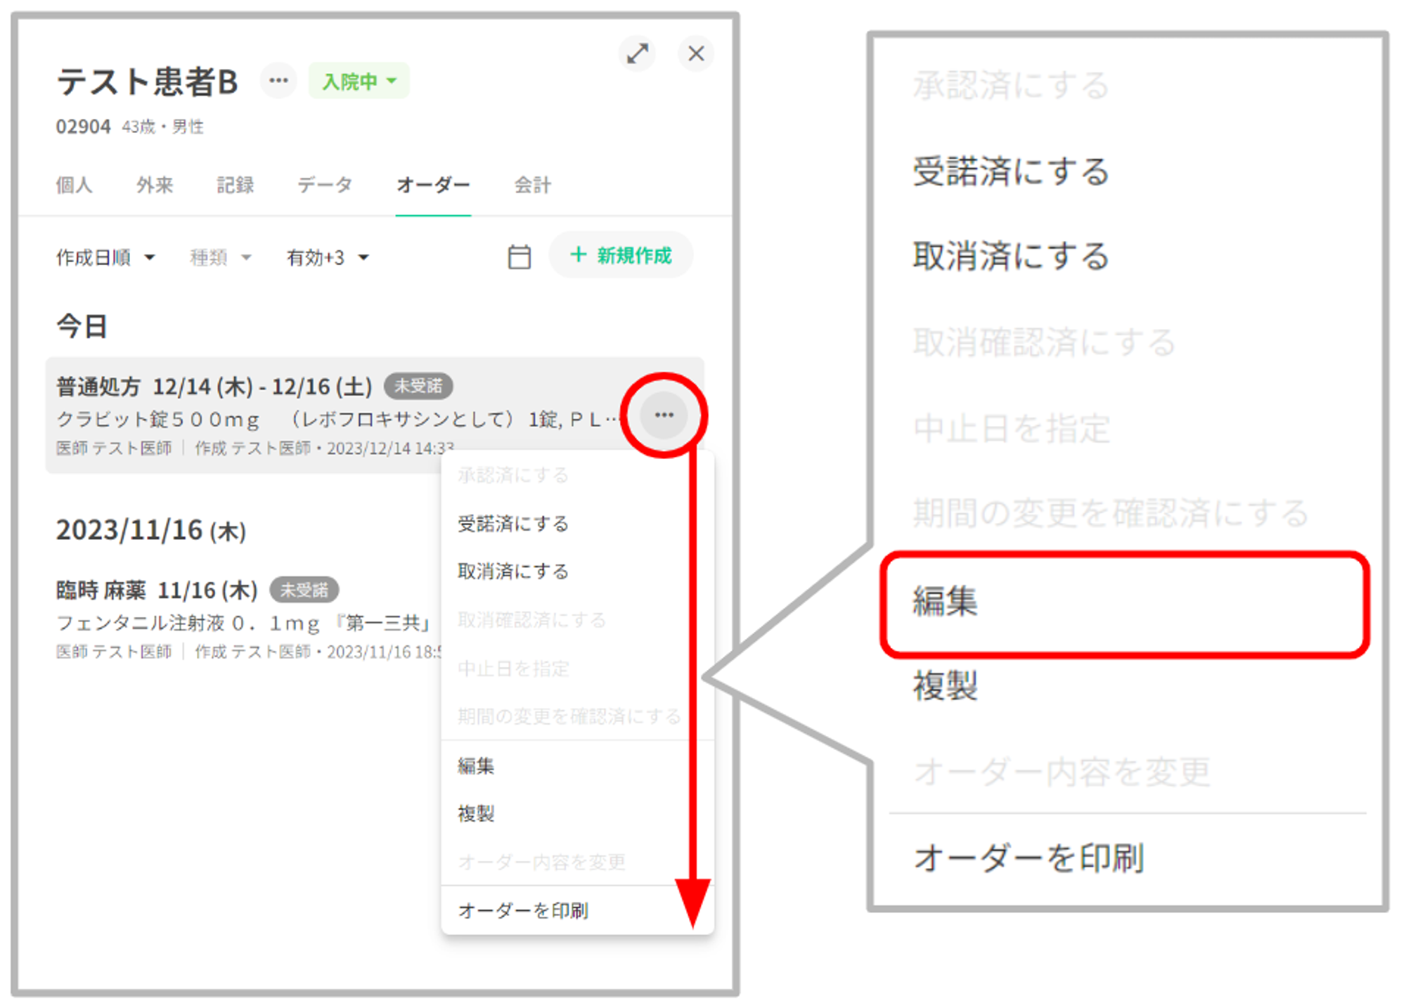Open the 会計 tab
The width and height of the screenshot is (1406, 1008).
tap(532, 185)
